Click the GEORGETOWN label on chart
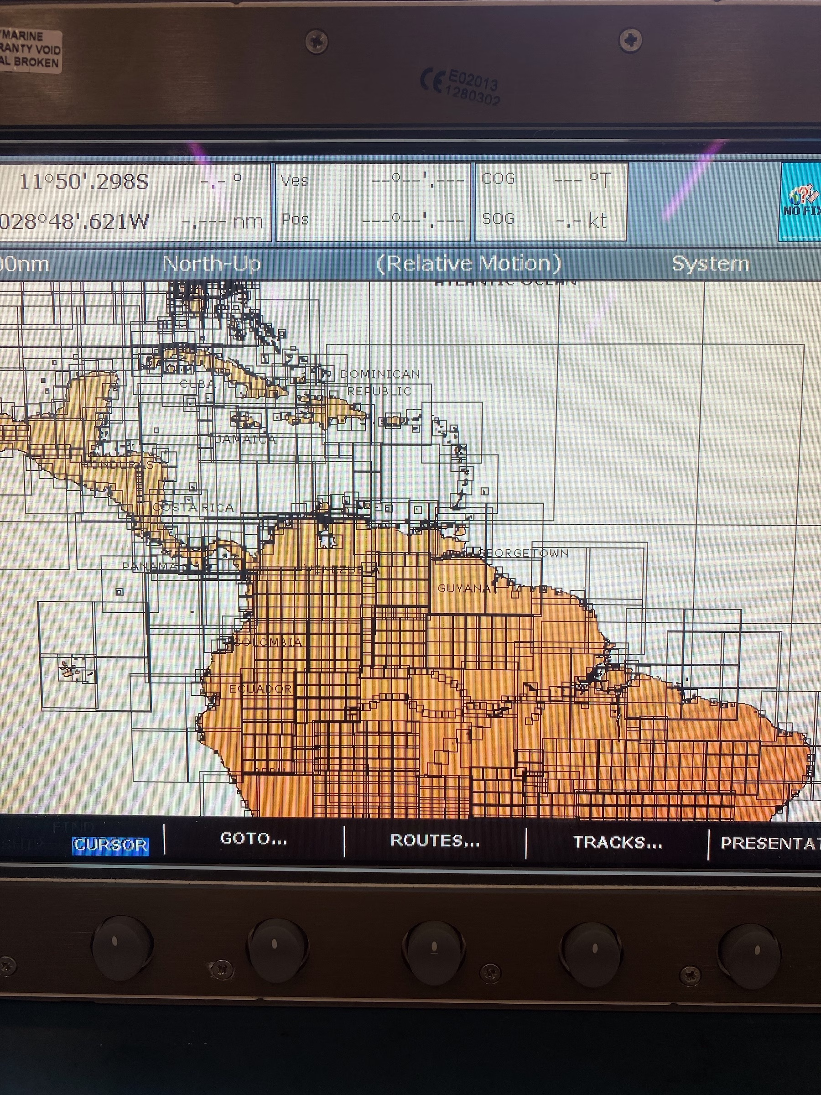Viewport: 821px width, 1095px height. 523,553
